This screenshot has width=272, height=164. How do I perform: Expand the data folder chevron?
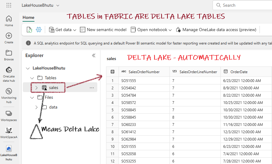(36, 107)
